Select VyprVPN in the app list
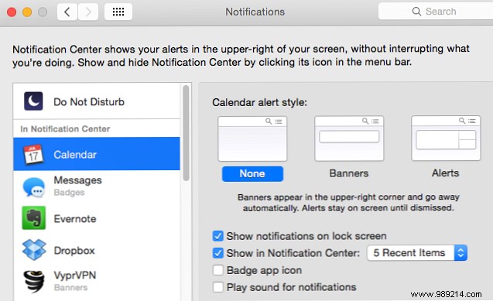Screen dimensions: 493x301 tap(97, 281)
